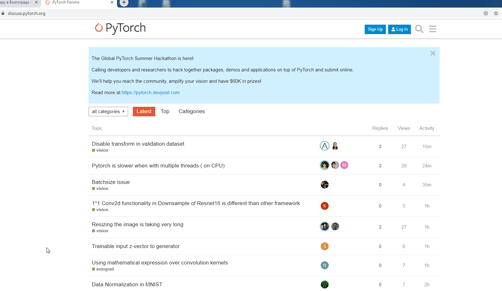Screen dimensions: 502x291
Task: Open the hamburger menu icon
Action: pyautogui.click(x=432, y=29)
